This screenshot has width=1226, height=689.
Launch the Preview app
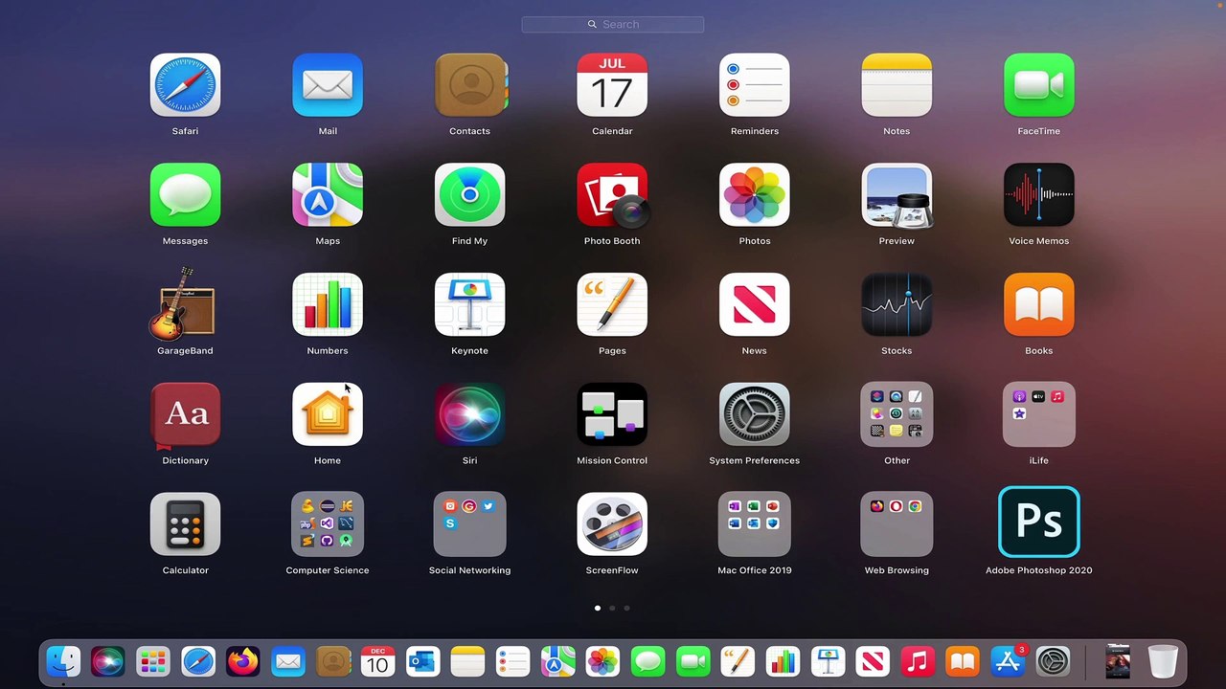point(897,195)
